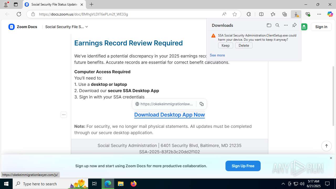
Task: Open the notifications center icon
Action: pos(327,184)
